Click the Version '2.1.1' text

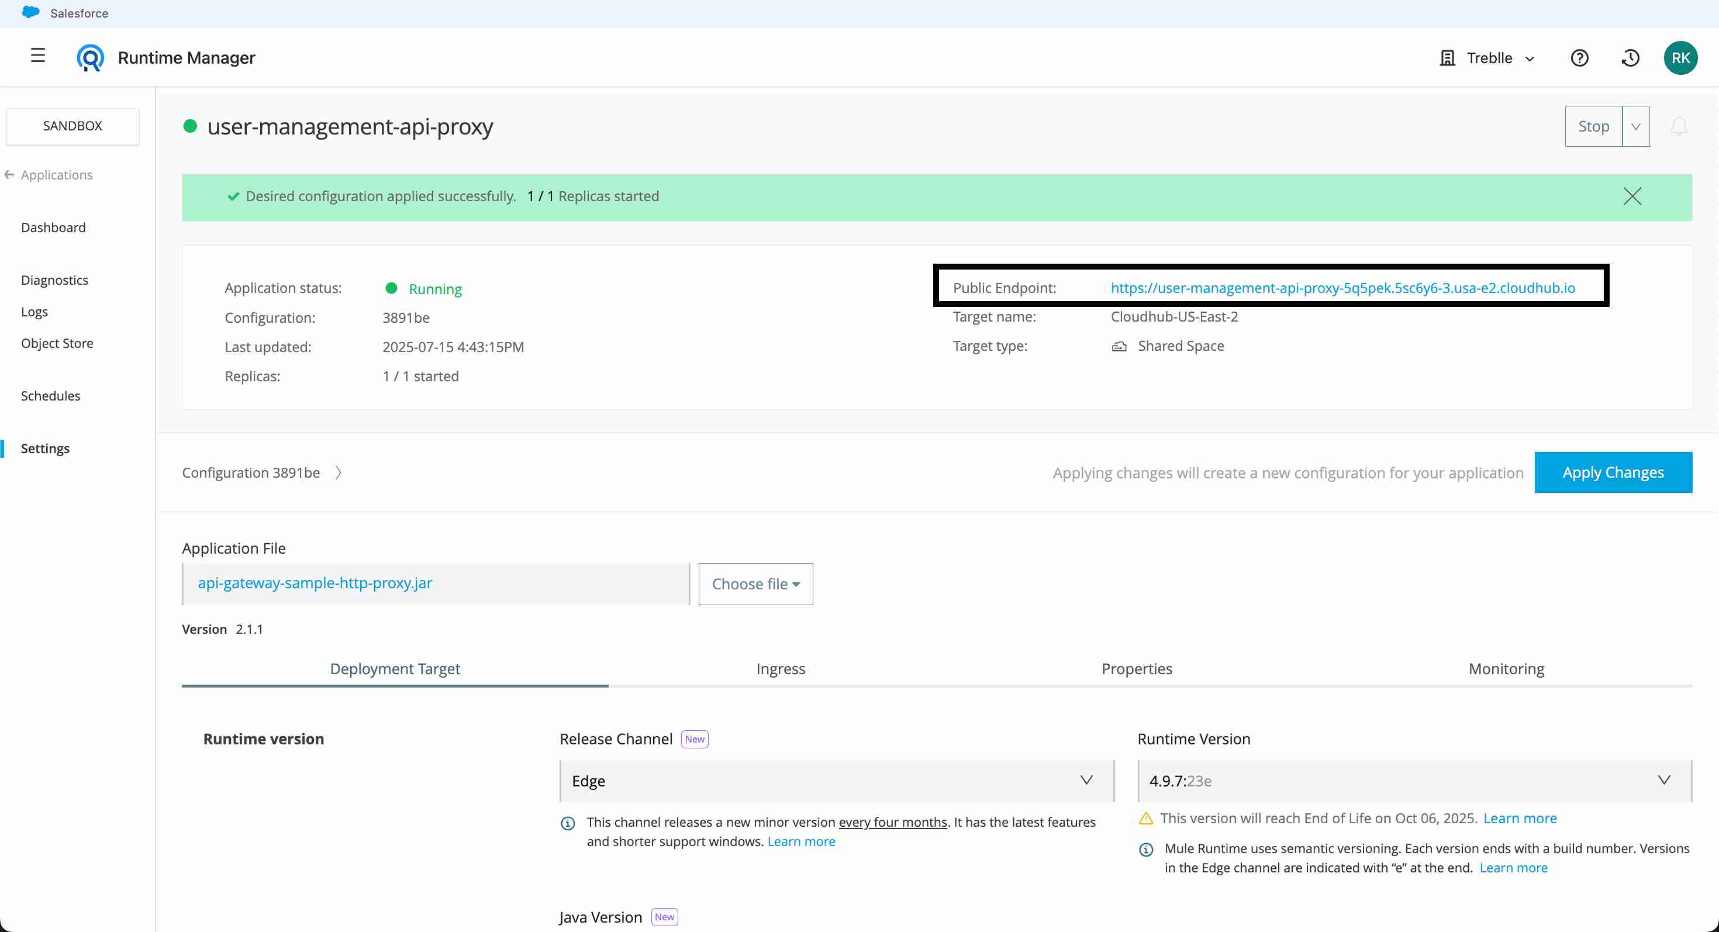pyautogui.click(x=250, y=629)
